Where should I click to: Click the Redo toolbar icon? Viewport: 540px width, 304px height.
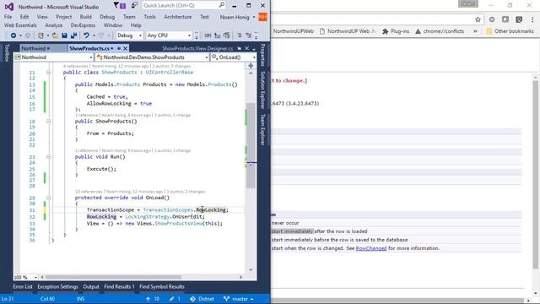coord(101,35)
